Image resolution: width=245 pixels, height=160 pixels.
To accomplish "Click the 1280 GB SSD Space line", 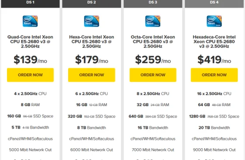I will pyautogui.click(x=214, y=116).
